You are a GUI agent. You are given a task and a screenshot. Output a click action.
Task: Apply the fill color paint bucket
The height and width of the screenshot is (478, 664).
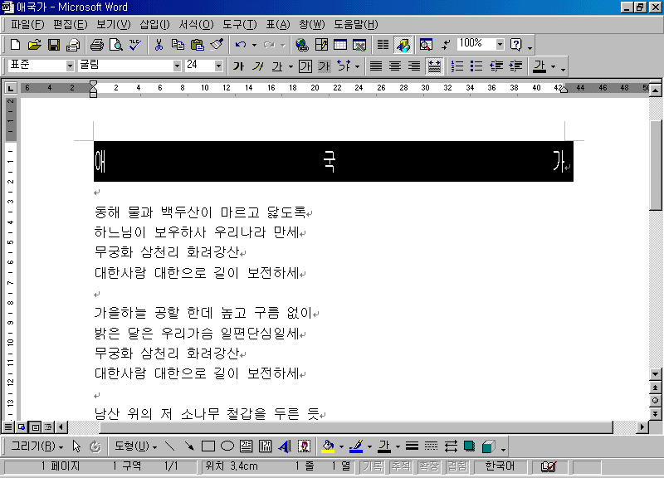pyautogui.click(x=328, y=446)
